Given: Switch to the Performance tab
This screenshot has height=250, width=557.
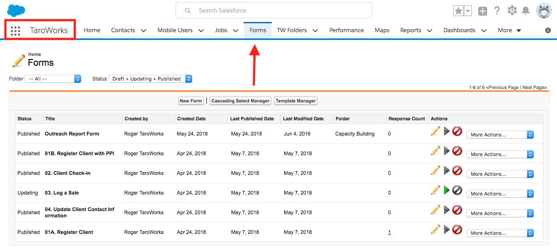Looking at the screenshot, I should 346,30.
